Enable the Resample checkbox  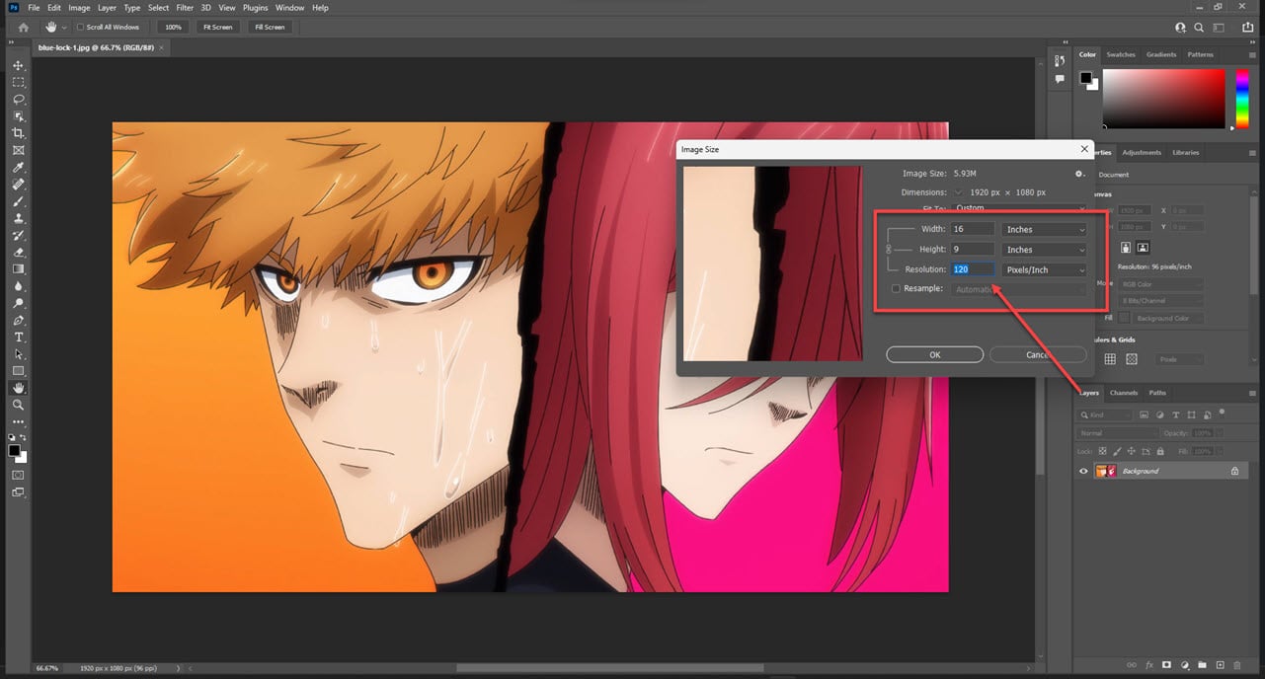click(896, 288)
